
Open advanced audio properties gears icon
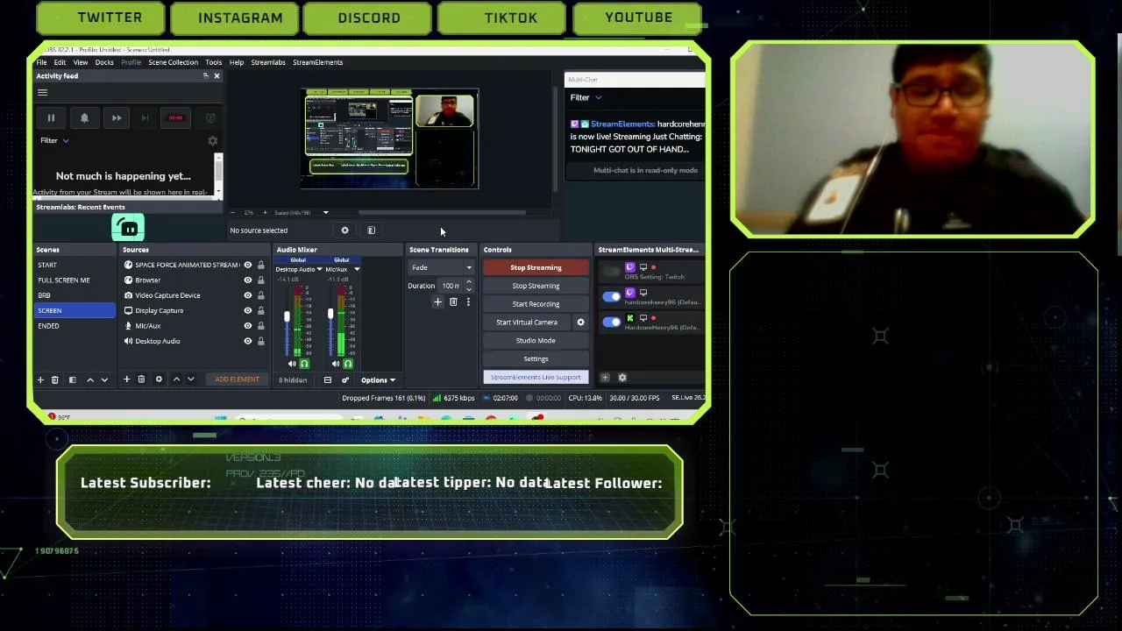[x=344, y=380]
